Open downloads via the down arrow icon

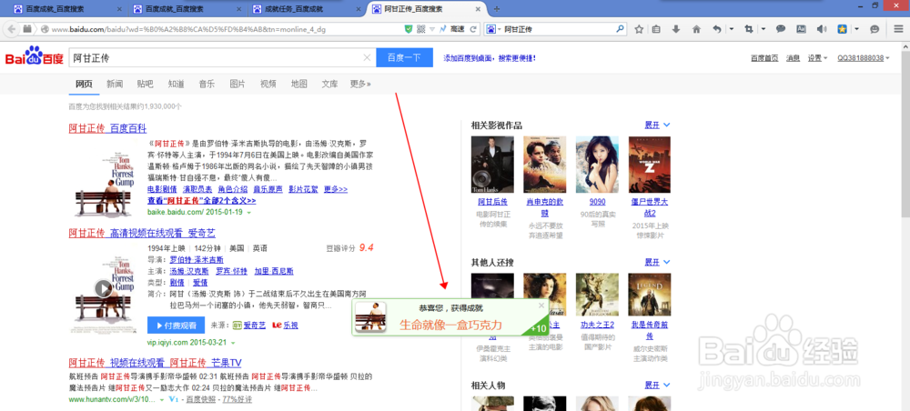point(676,29)
